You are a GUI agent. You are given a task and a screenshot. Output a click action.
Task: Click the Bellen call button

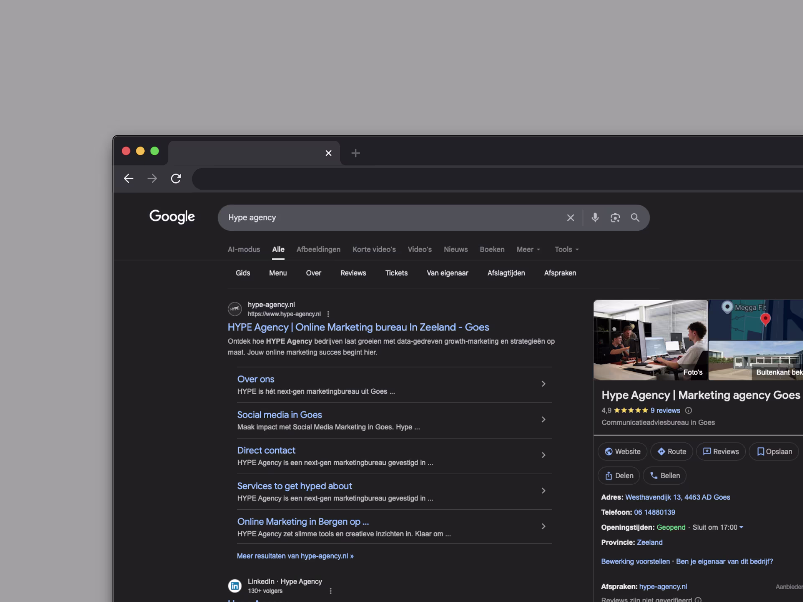[x=665, y=475]
